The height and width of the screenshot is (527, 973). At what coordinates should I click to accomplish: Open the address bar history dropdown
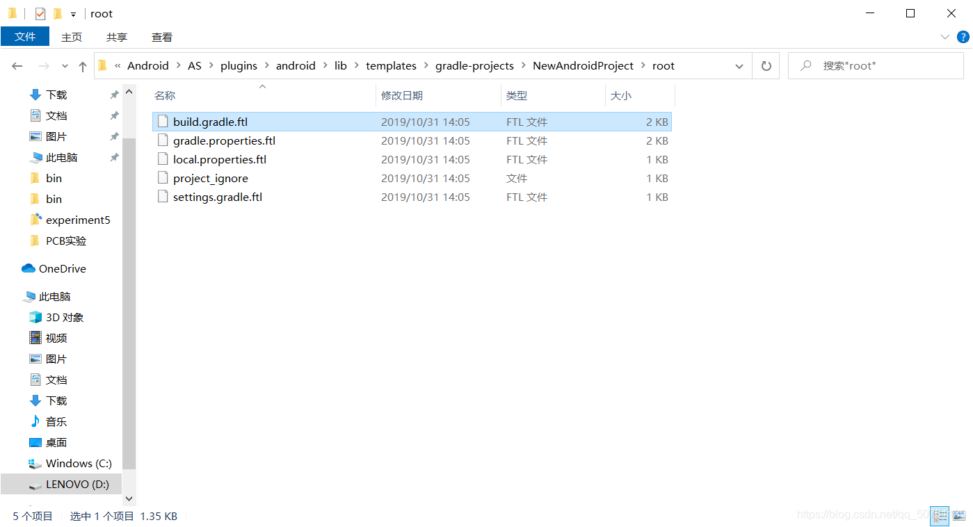point(739,66)
